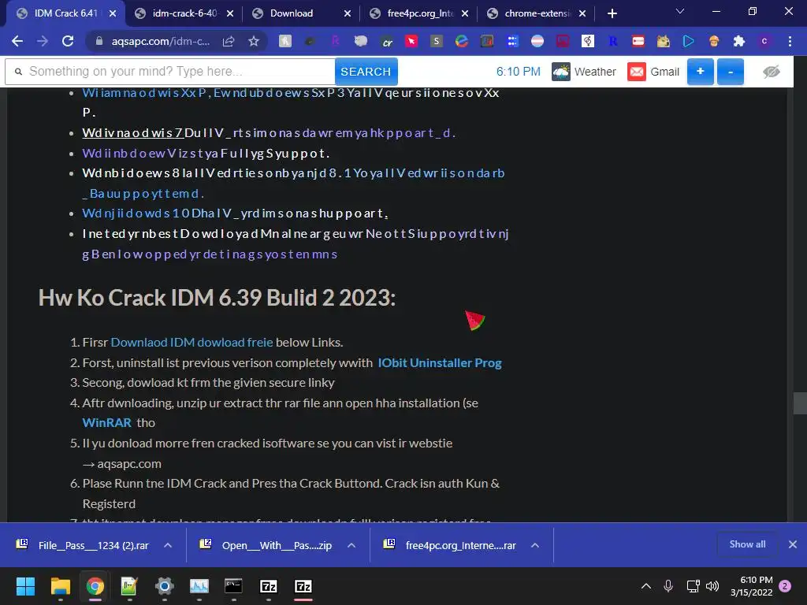
Task: Toggle the crossed-eye visibility icon
Action: [x=771, y=72]
